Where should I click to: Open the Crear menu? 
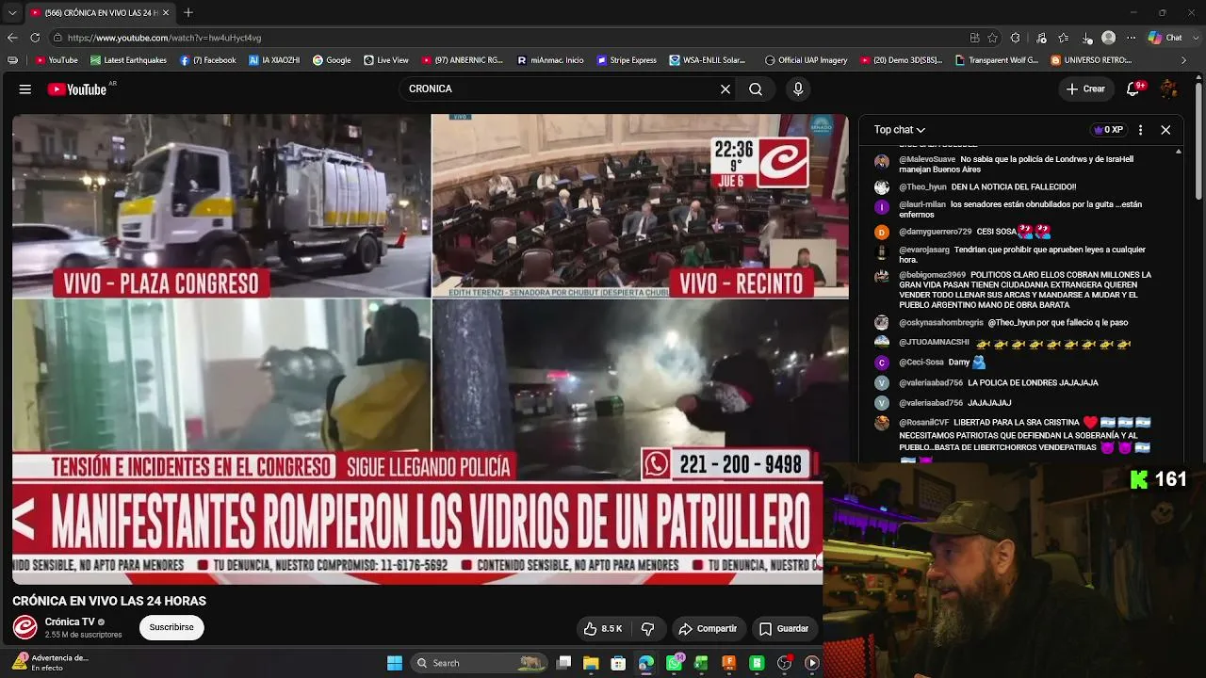(1085, 89)
